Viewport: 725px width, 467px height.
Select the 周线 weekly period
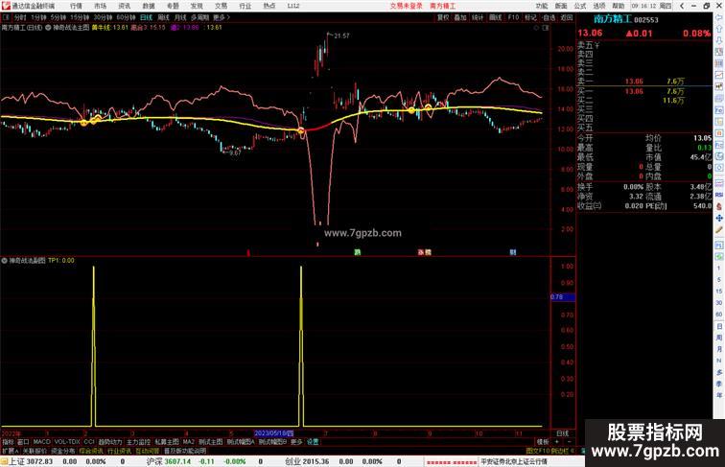(163, 17)
